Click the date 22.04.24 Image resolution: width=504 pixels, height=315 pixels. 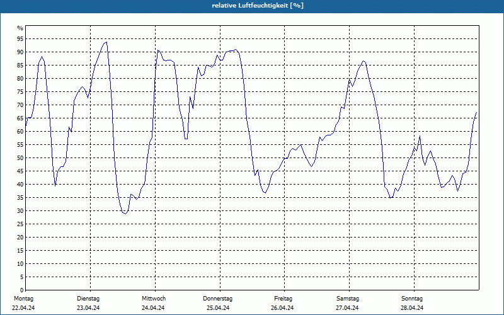[23, 308]
